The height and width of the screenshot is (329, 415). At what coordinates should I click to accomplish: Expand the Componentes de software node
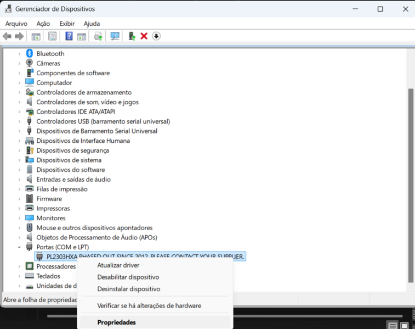tap(19, 73)
